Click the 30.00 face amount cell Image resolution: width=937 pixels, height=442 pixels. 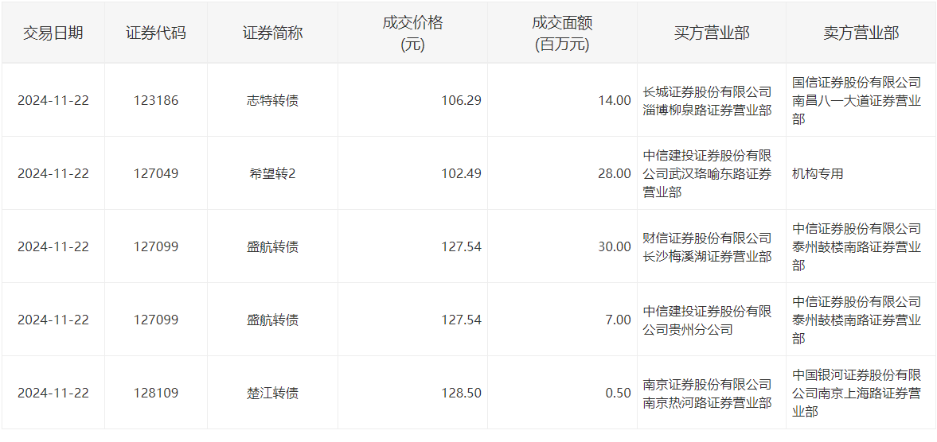tap(614, 246)
